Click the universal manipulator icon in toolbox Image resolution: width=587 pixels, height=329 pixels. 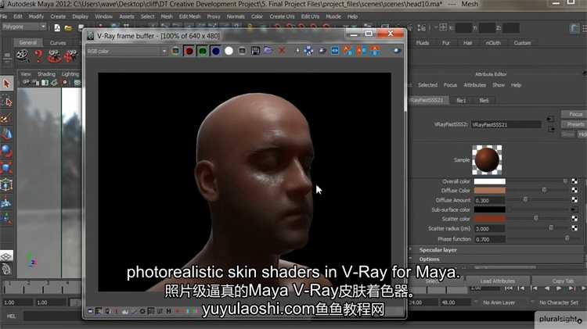(7, 185)
